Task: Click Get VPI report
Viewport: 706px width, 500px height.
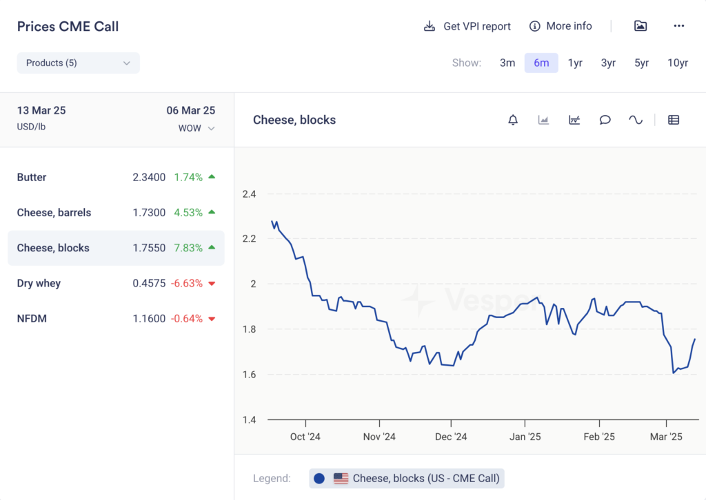Action: (x=467, y=26)
